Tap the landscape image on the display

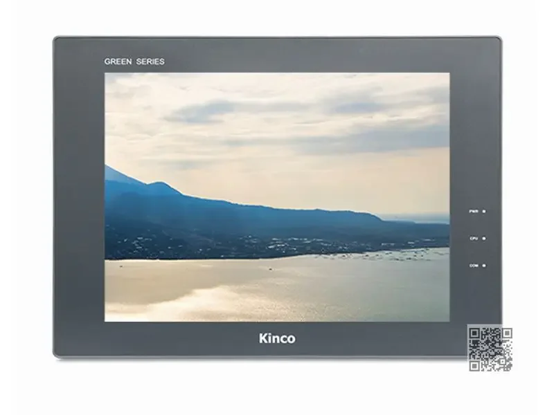pyautogui.click(x=277, y=197)
